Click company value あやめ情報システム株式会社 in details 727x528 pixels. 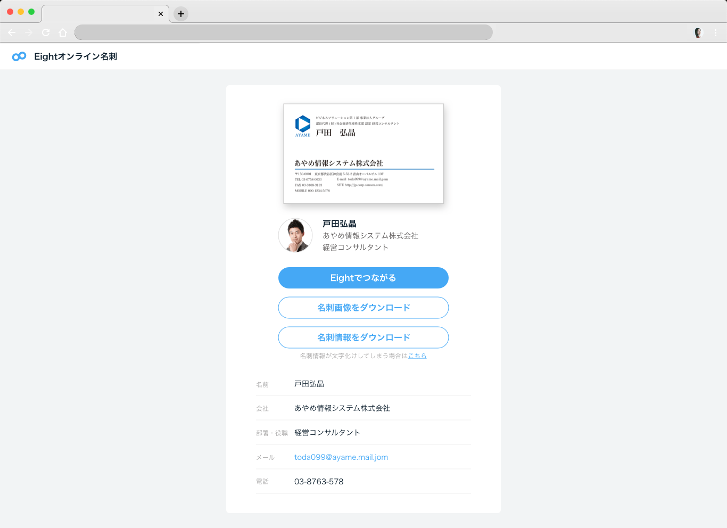click(342, 408)
